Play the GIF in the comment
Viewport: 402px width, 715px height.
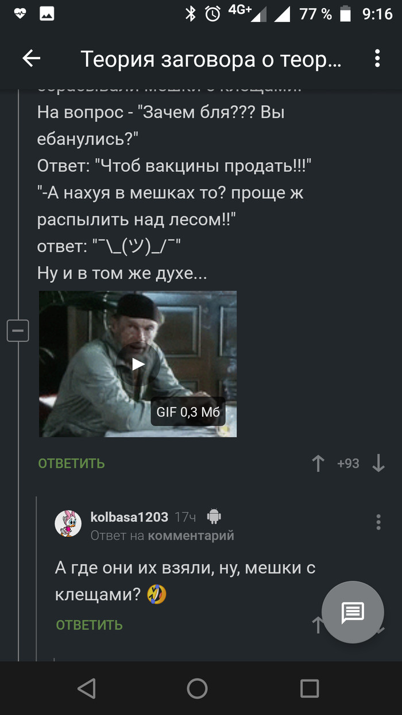[138, 364]
